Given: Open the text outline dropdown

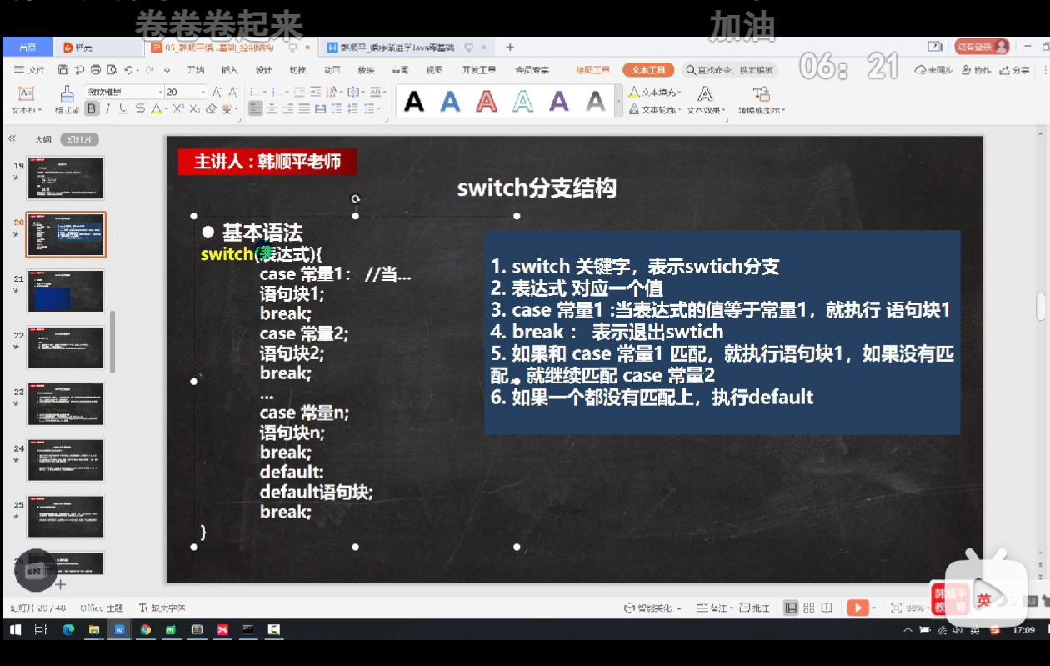Looking at the screenshot, I should (x=655, y=109).
